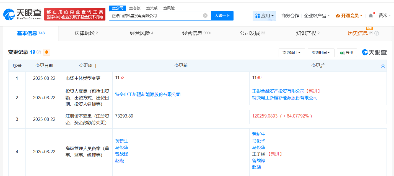Click the Excel export icon beside 导出
394x176 pixels.
pyautogui.click(x=342, y=52)
